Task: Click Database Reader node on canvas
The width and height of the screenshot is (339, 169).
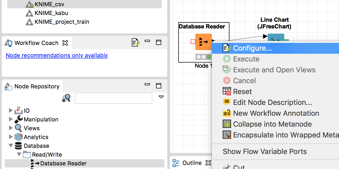Action: coord(204,42)
